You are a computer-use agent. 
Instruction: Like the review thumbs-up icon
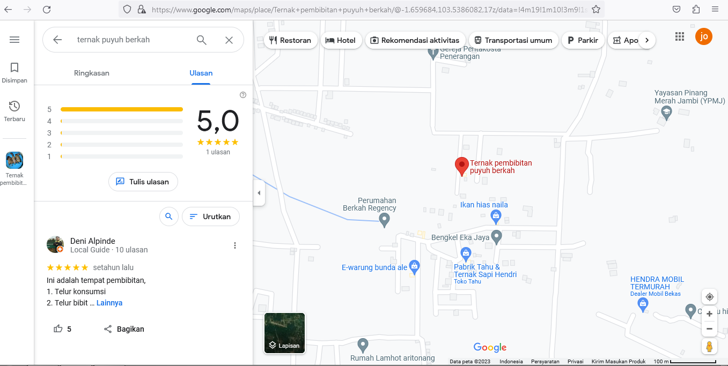pyautogui.click(x=58, y=329)
